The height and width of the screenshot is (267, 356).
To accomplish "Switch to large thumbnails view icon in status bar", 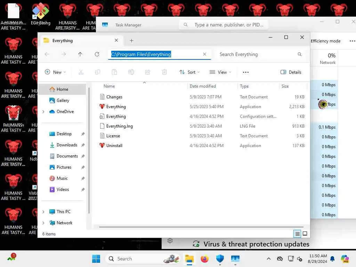I will (x=305, y=234).
